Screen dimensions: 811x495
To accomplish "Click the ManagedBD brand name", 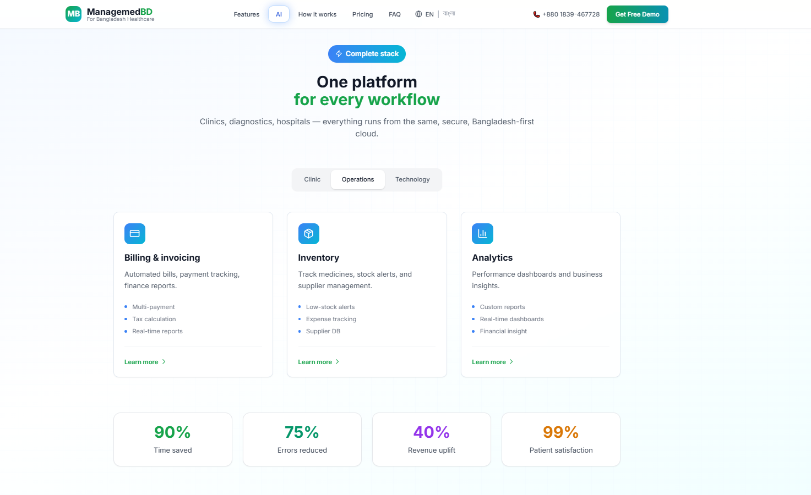I will click(x=119, y=12).
